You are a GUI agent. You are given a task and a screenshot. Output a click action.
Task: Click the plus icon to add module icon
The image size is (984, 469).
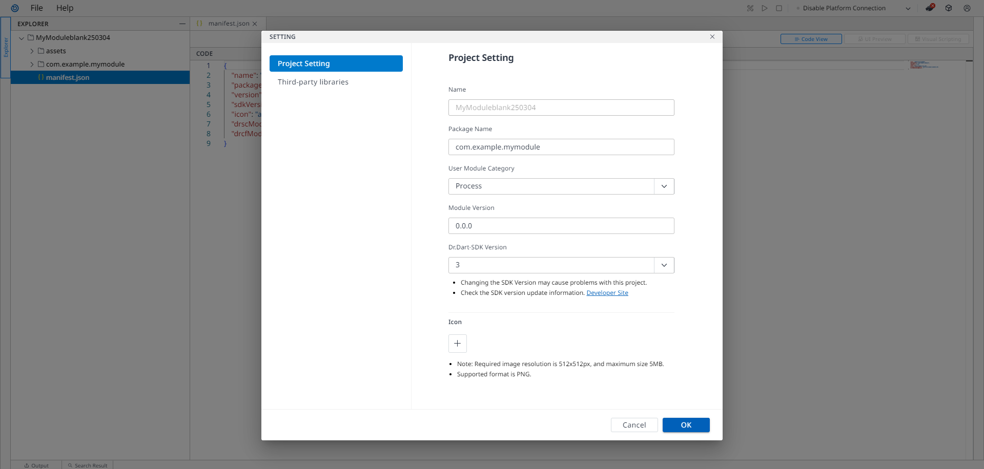(457, 344)
